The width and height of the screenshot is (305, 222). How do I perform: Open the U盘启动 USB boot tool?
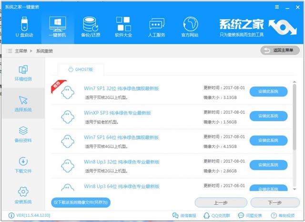coord(24,27)
